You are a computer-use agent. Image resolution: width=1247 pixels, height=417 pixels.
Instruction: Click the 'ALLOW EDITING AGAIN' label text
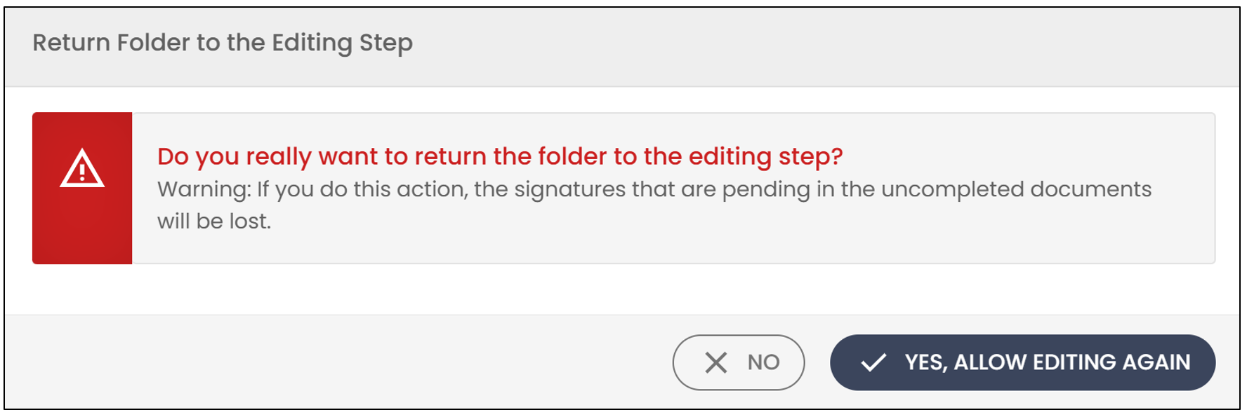click(x=1072, y=362)
